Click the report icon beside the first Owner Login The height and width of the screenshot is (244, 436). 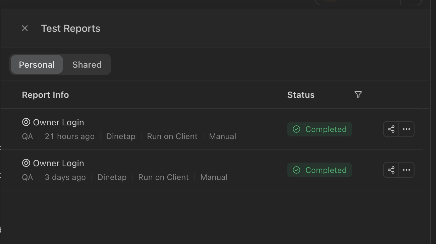(26, 122)
